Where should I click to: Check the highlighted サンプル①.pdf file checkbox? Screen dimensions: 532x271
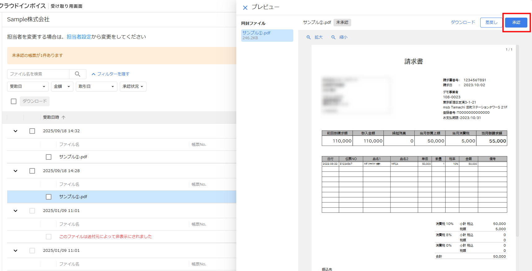49,197
